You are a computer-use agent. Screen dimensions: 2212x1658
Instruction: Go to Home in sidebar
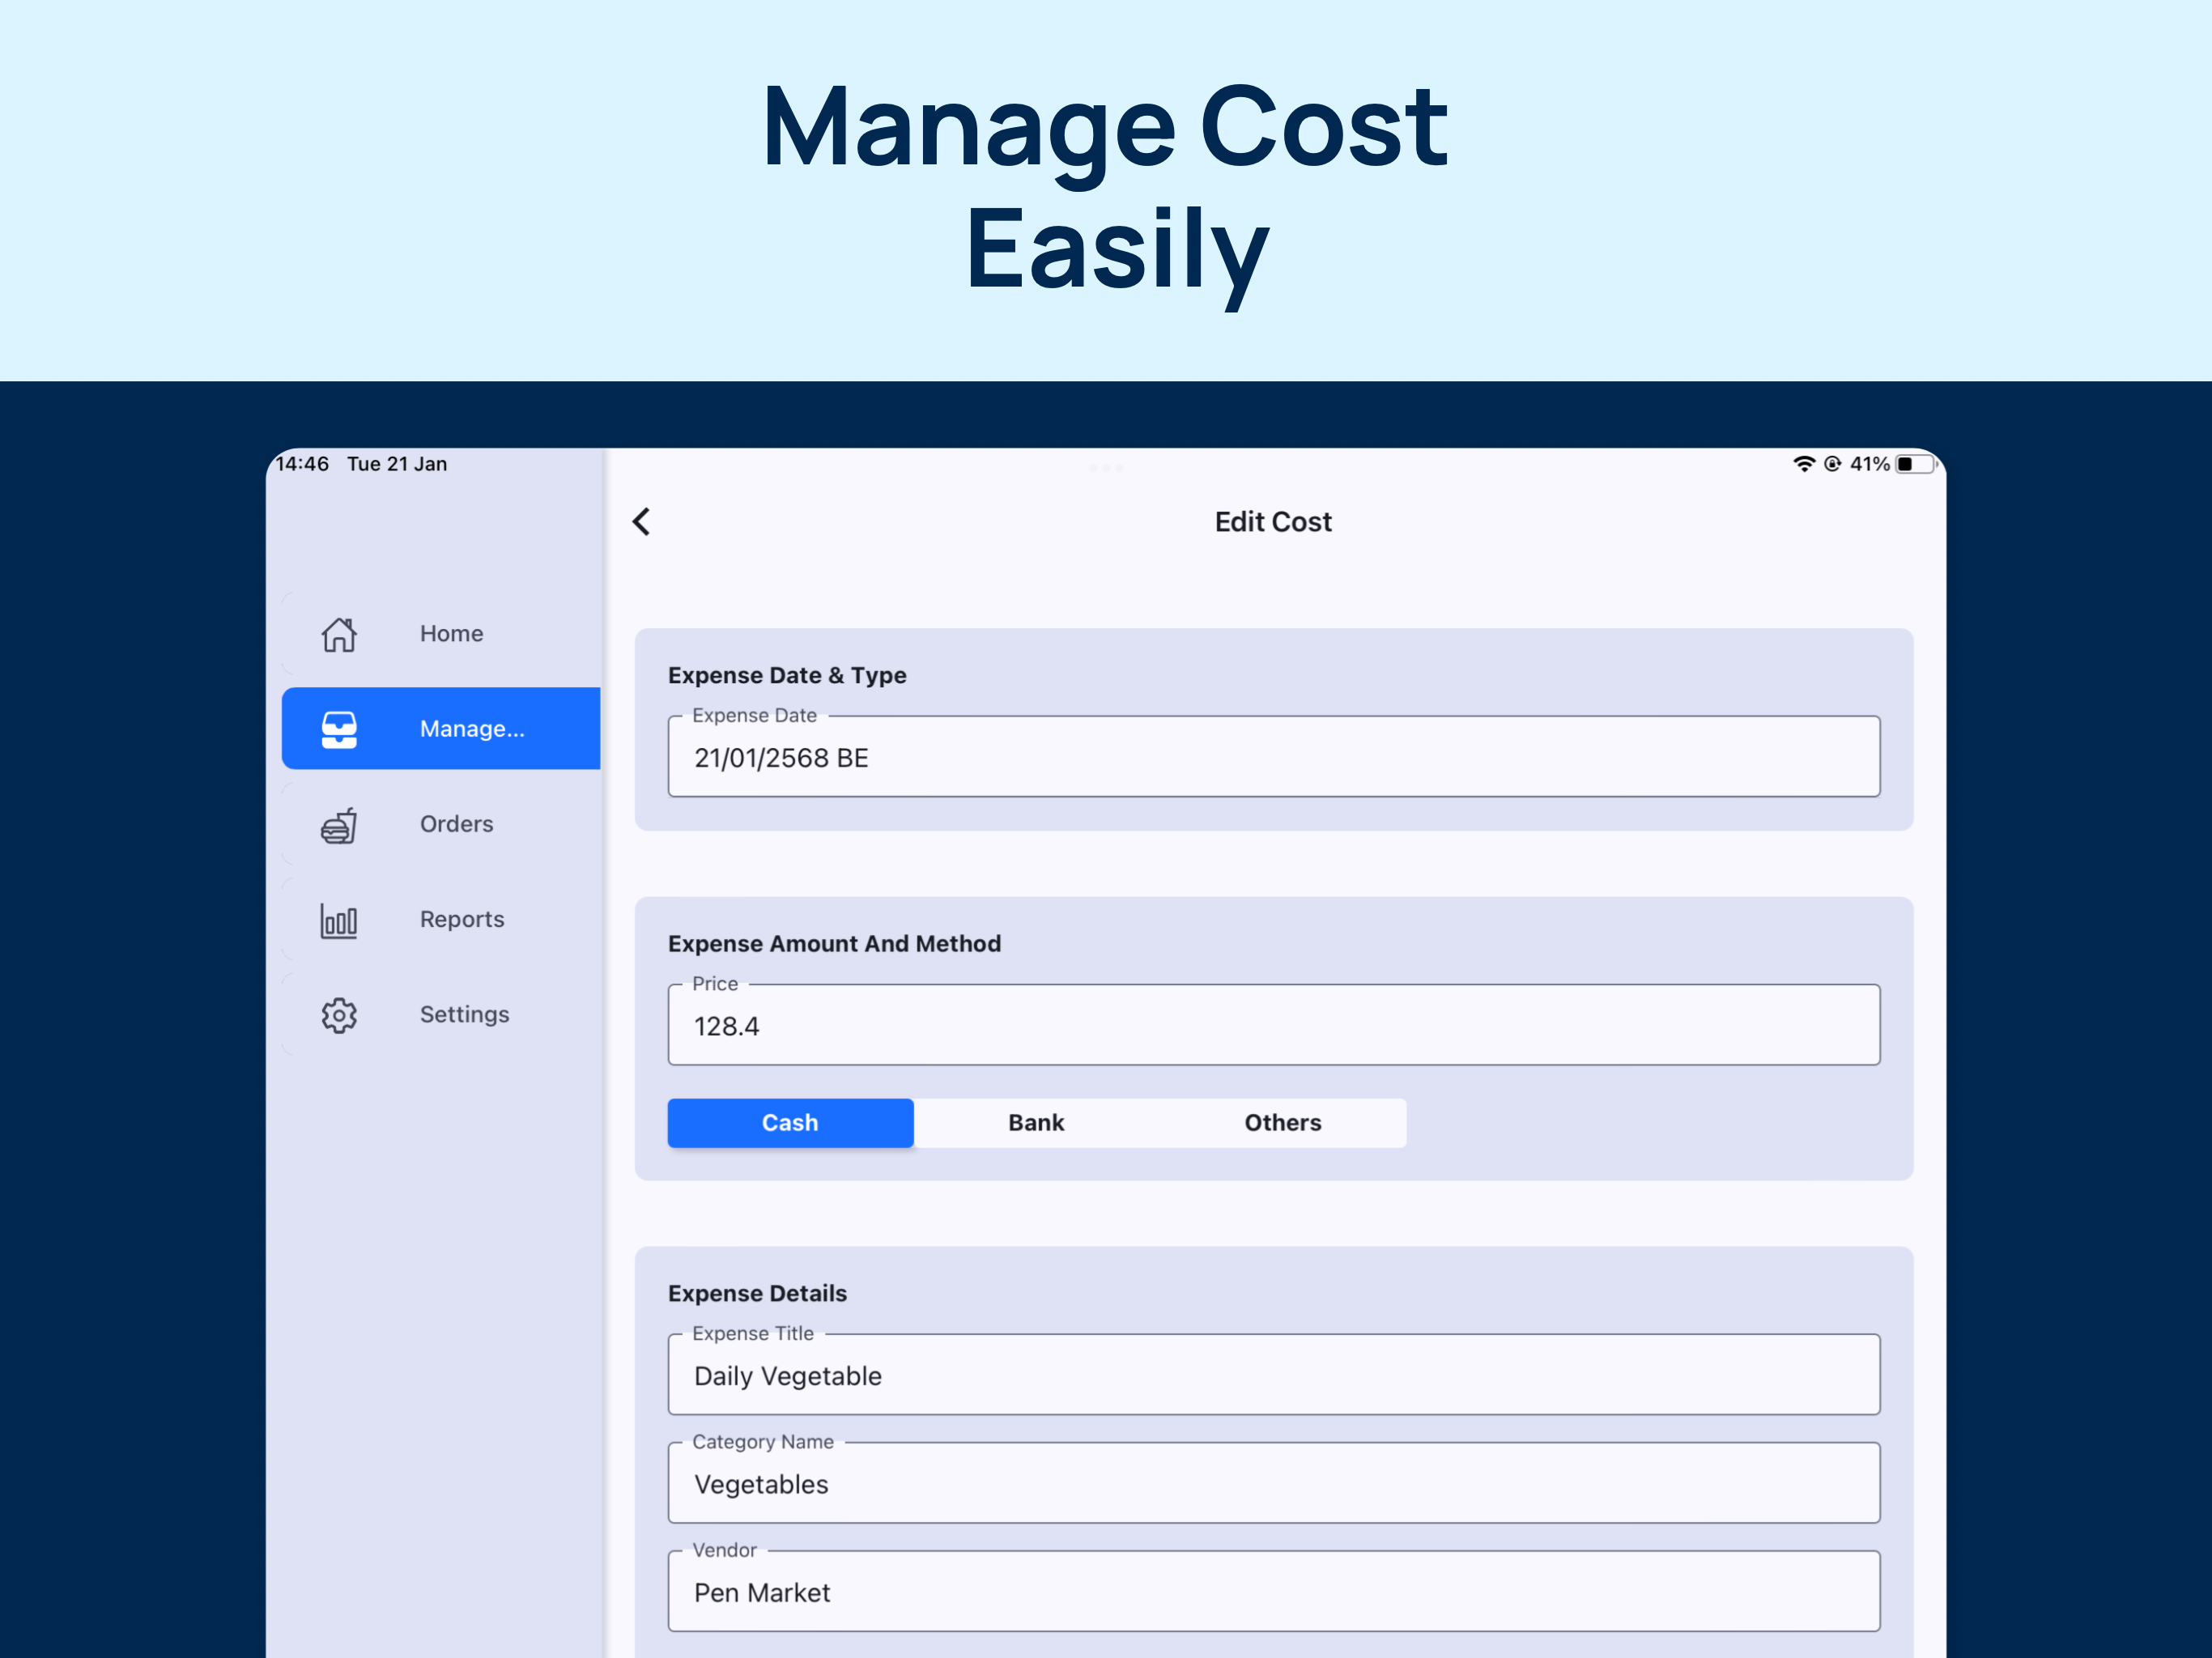[441, 634]
